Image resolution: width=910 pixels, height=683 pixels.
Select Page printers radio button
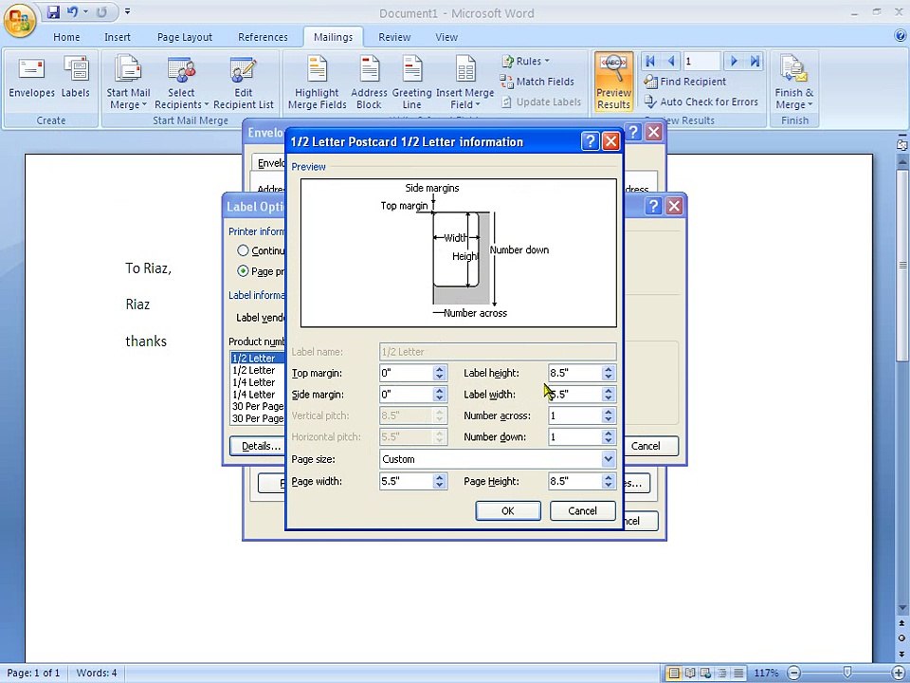pos(244,271)
